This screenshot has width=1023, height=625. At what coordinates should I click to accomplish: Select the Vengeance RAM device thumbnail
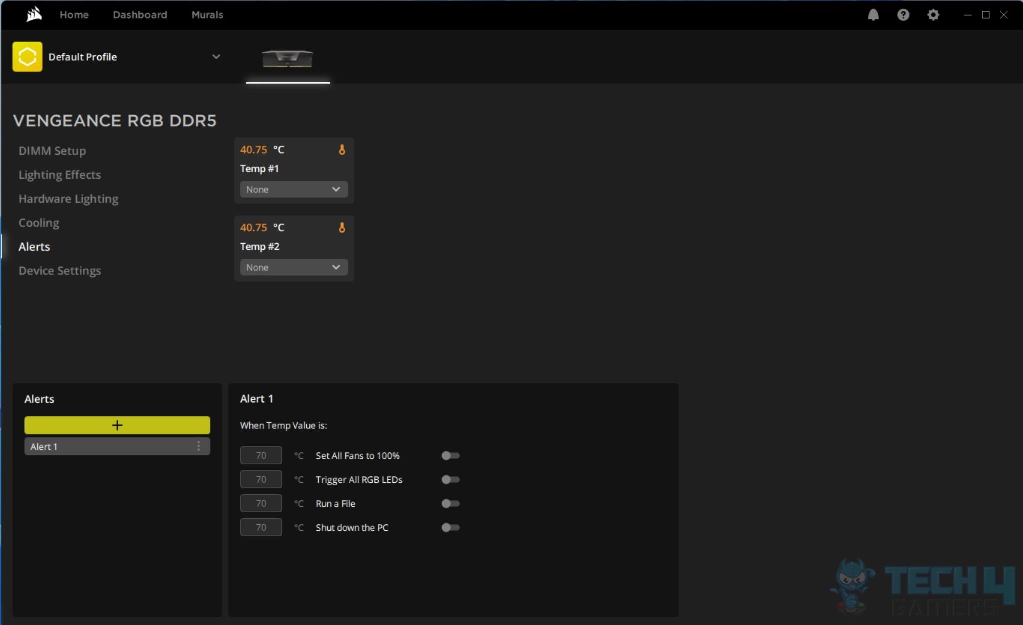(x=288, y=58)
